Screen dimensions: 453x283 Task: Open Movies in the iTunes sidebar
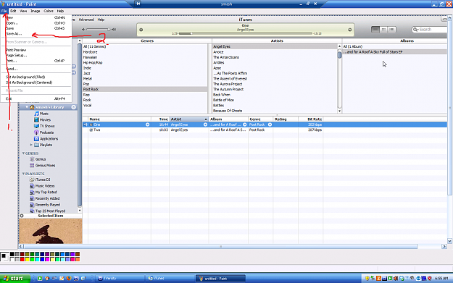42,119
